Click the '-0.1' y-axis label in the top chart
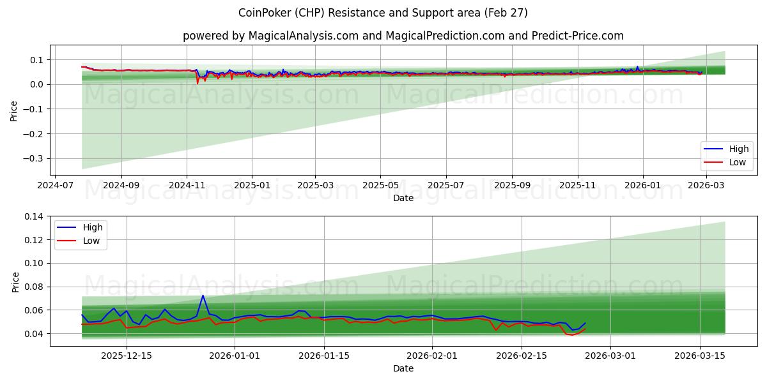The height and width of the screenshot is (383, 767). [x=35, y=109]
